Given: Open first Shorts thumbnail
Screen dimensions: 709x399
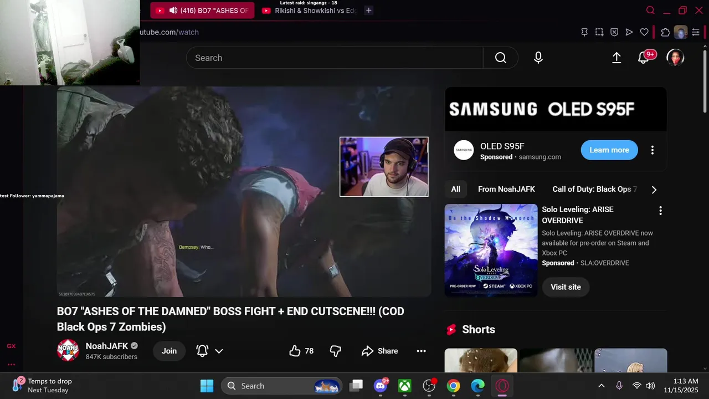Looking at the screenshot, I should (481, 360).
